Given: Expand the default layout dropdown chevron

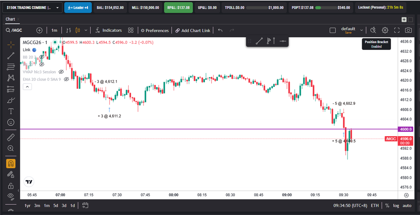Looking at the screenshot, I should click(x=362, y=30).
